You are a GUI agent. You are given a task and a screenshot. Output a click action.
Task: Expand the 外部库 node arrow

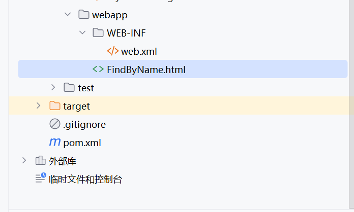tap(24, 161)
